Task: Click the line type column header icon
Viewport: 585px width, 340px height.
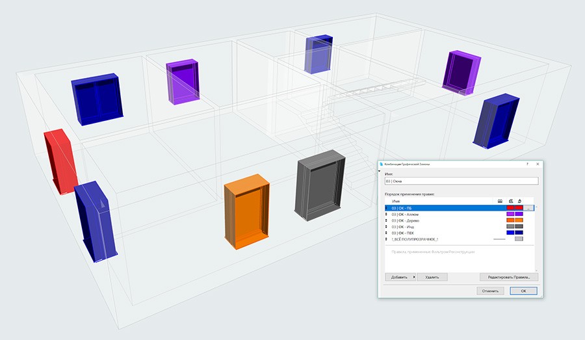Action: (x=500, y=201)
